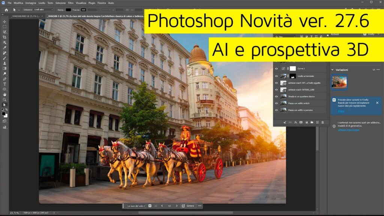Open Ulteriori informazioni link
The height and width of the screenshot is (216, 384).
(349, 130)
